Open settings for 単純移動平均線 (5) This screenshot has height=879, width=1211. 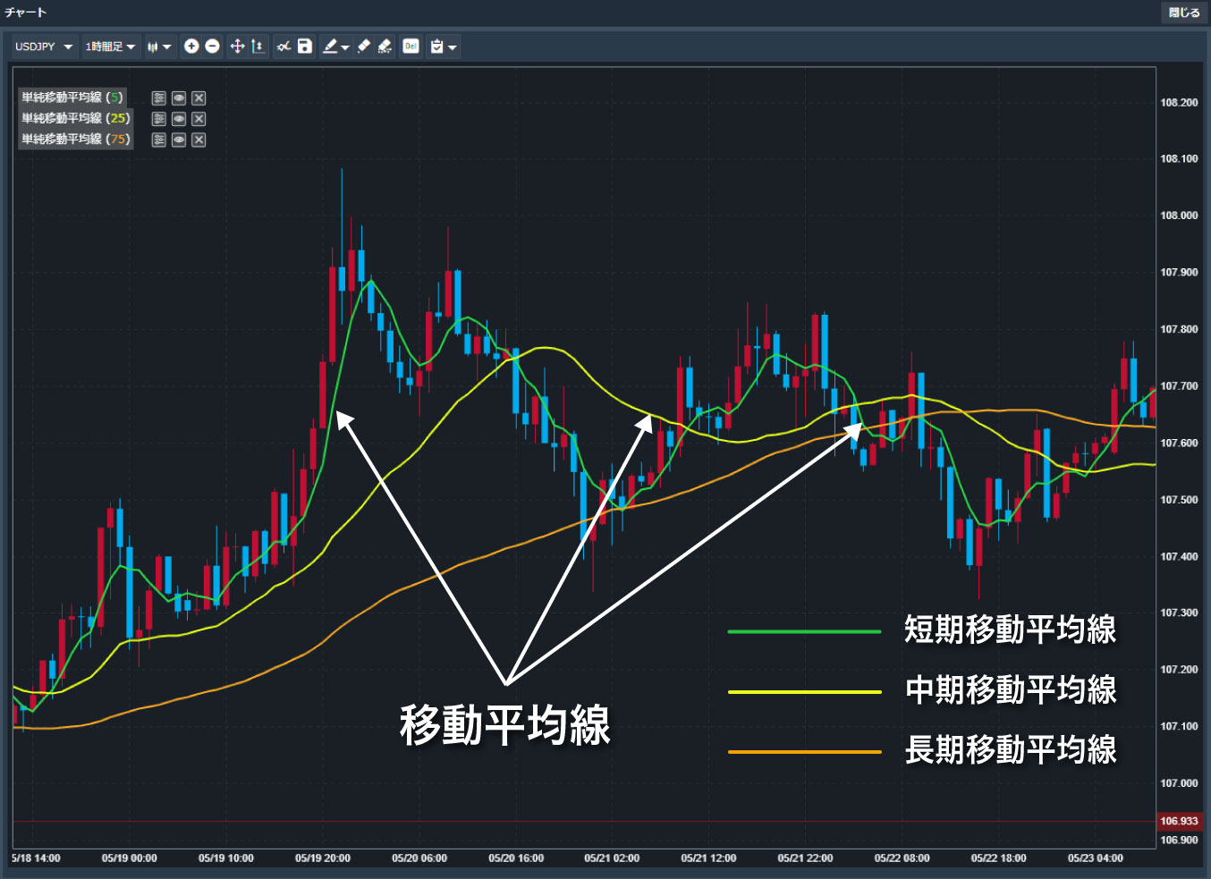tap(159, 98)
